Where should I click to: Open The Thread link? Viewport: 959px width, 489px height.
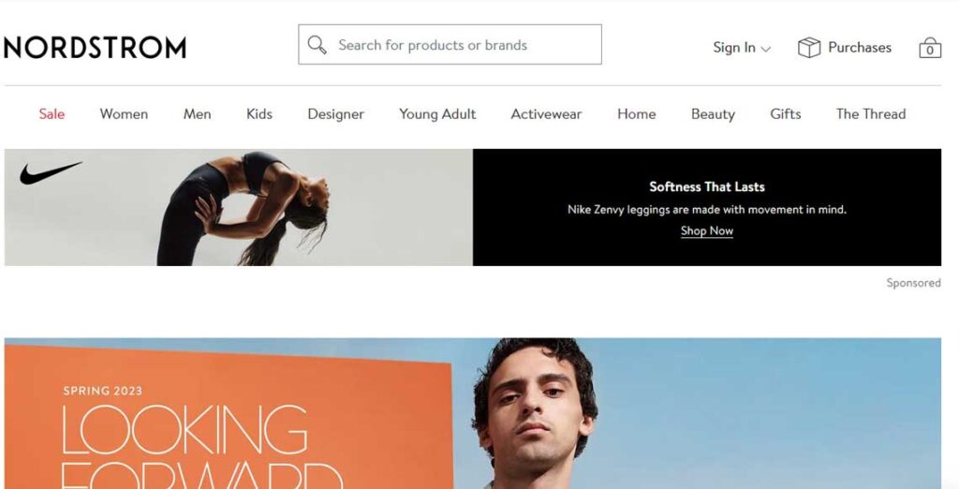coord(870,114)
